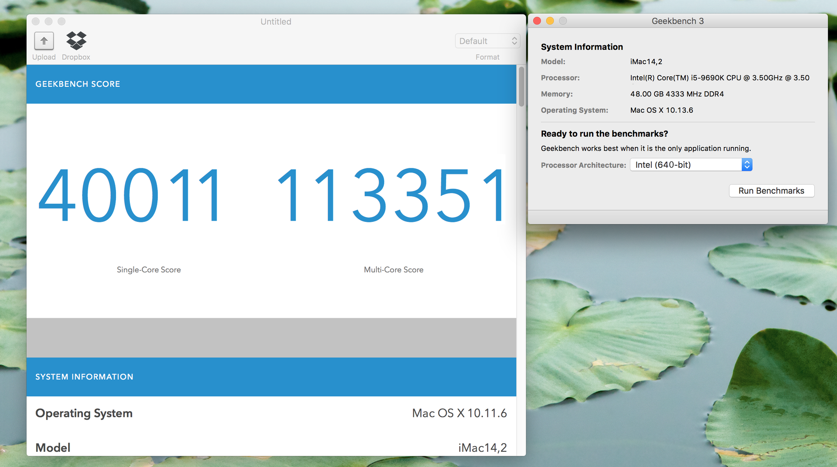Click the Multi-Core Score label
The height and width of the screenshot is (467, 837).
click(394, 270)
